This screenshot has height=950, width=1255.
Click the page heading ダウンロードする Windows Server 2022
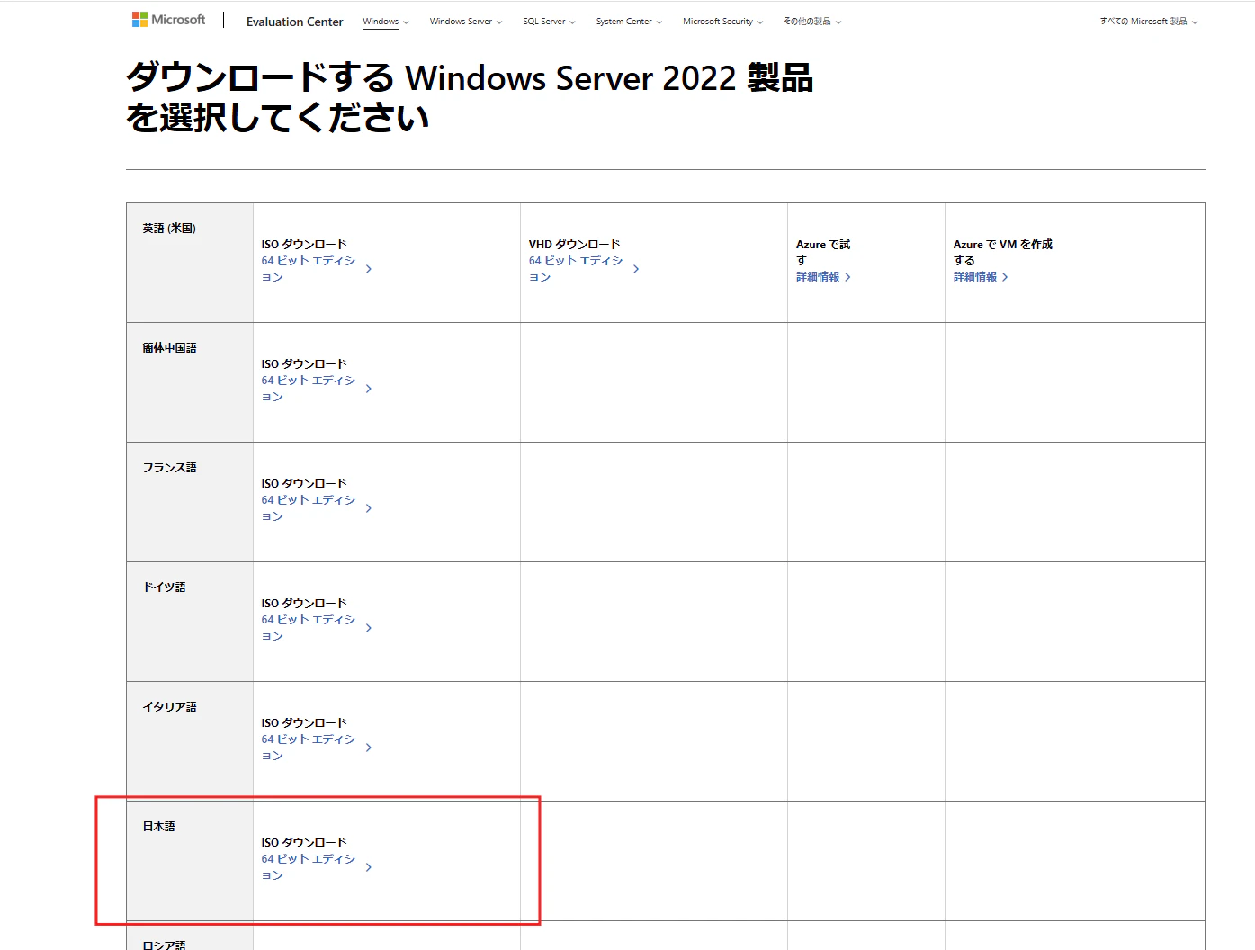coord(469,97)
